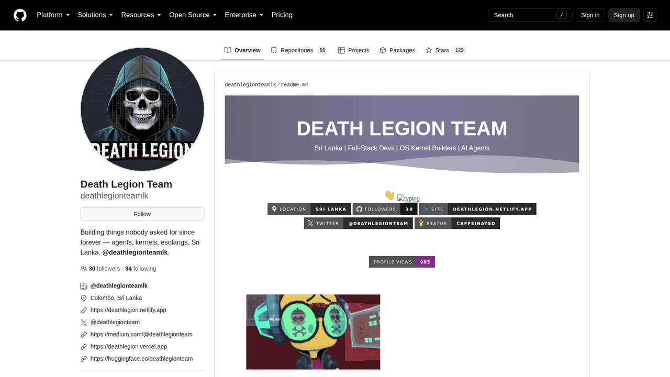Open the Death Legion skull avatar
This screenshot has width=670, height=377.
click(x=142, y=109)
